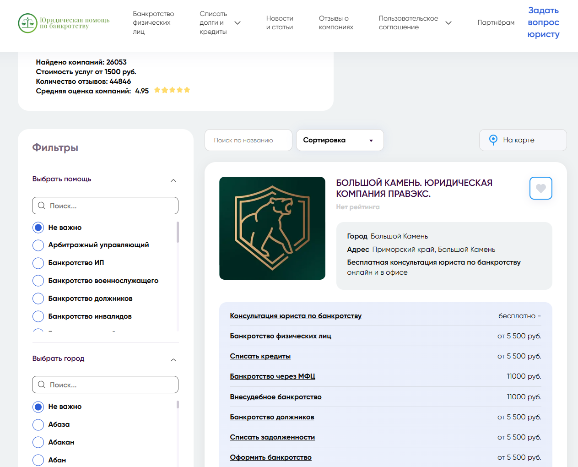The image size is (578, 467).
Task: Focus the 'Поиск по названию' search field
Action: click(248, 140)
